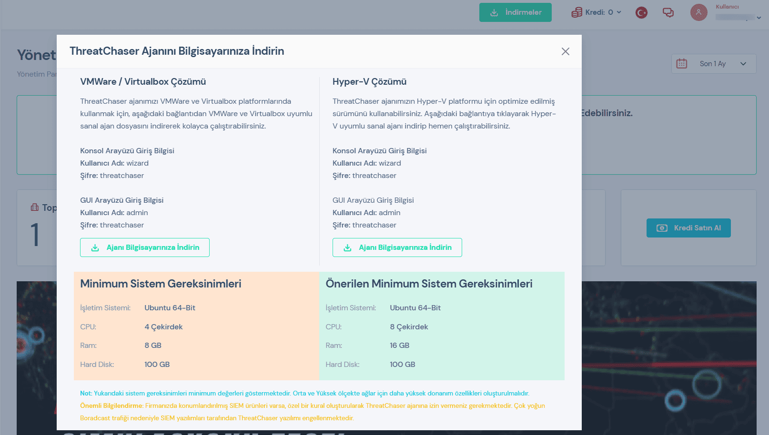Click the user avatar icon
Screen dimensions: 769x435
click(x=698, y=12)
